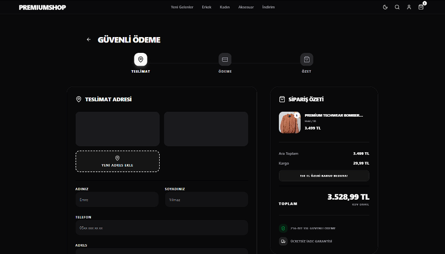445x254 pixels.
Task: Click the Adınız input field
Action: point(117,200)
